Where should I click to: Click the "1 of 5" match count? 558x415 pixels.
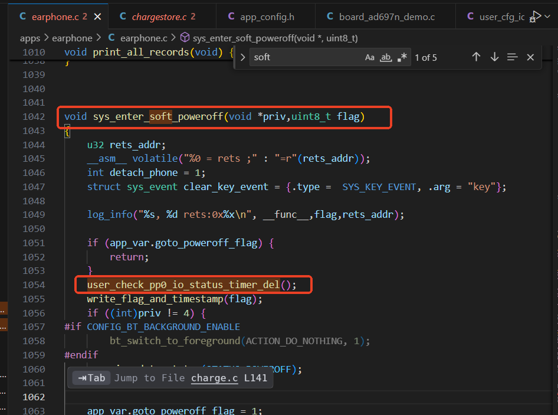click(x=426, y=58)
